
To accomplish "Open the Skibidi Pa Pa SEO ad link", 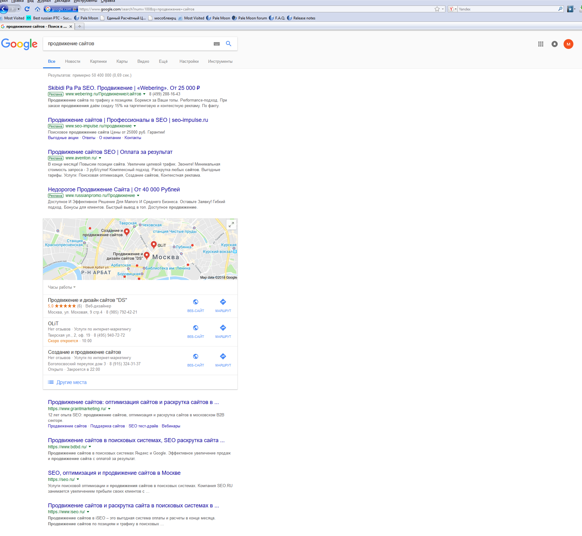I will coord(124,88).
